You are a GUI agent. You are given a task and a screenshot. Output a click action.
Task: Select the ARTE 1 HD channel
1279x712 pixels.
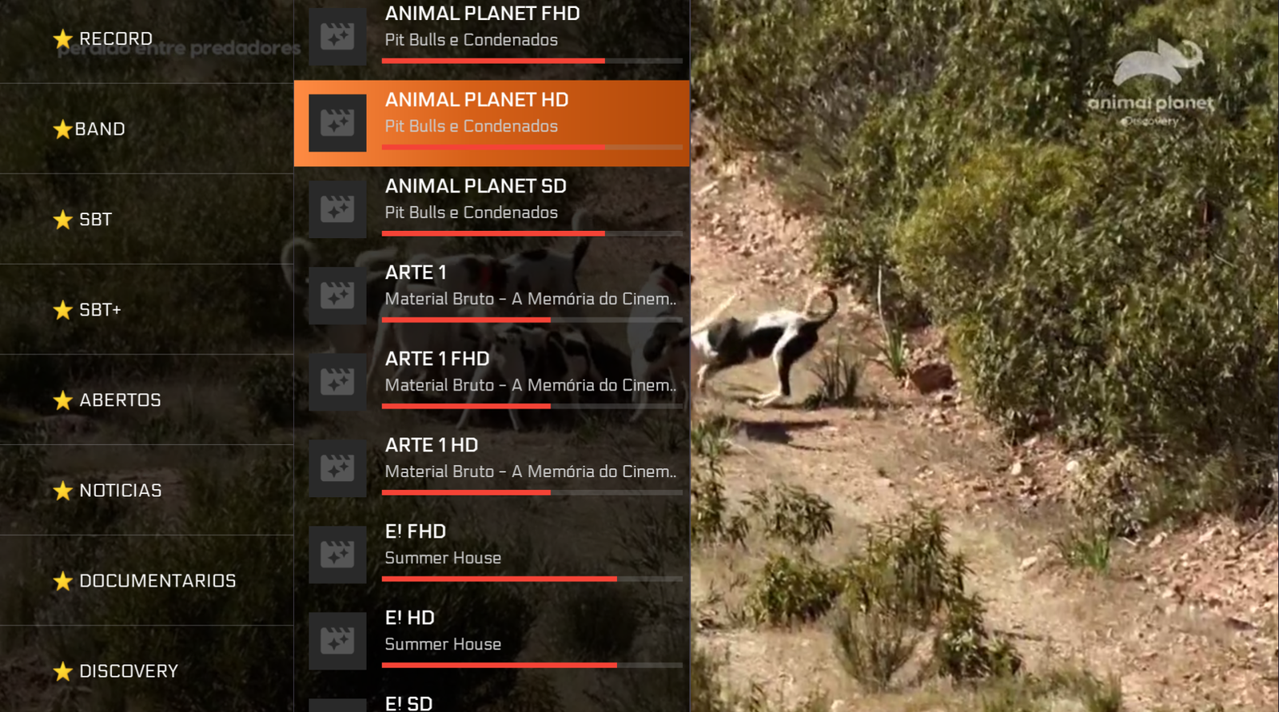coord(492,468)
